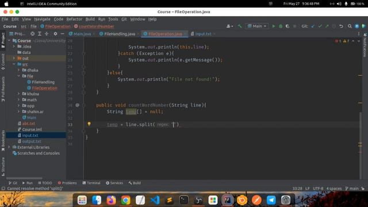Click Select Opened File target icon in Project panel
Viewport: 368px width, 207px height.
pyautogui.click(x=32, y=34)
